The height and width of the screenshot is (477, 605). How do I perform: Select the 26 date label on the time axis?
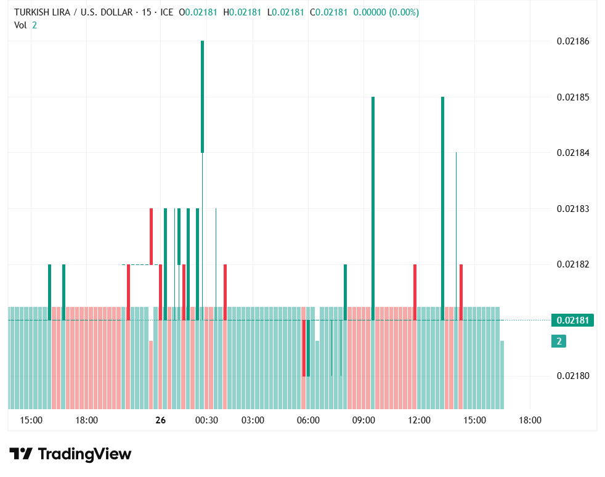(x=161, y=420)
